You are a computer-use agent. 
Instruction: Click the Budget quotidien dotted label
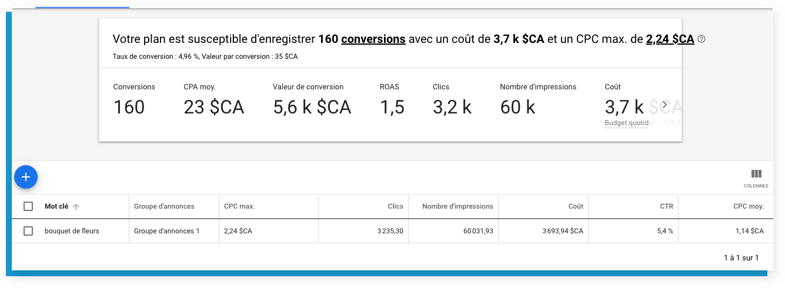click(x=626, y=123)
